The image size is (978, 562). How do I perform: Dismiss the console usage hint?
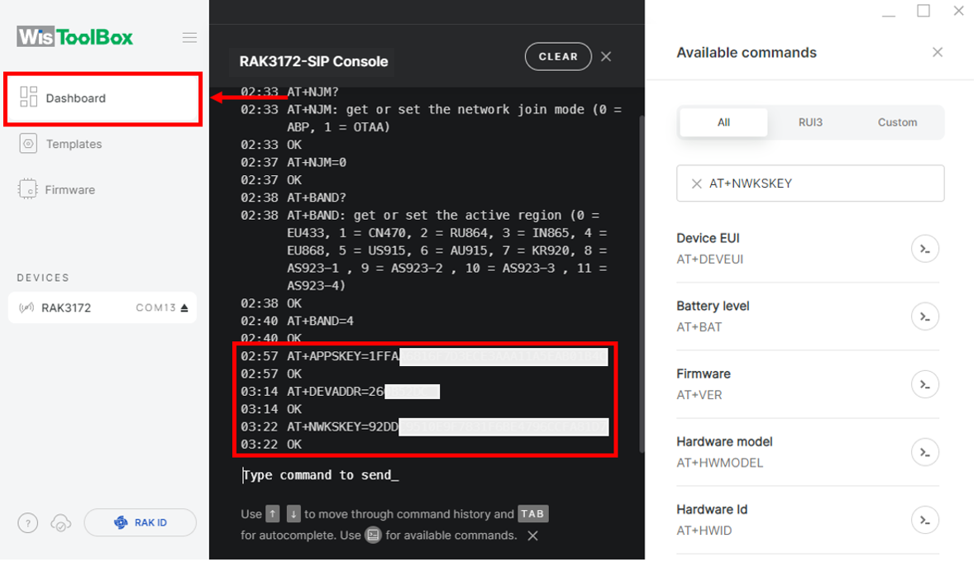[x=532, y=536]
